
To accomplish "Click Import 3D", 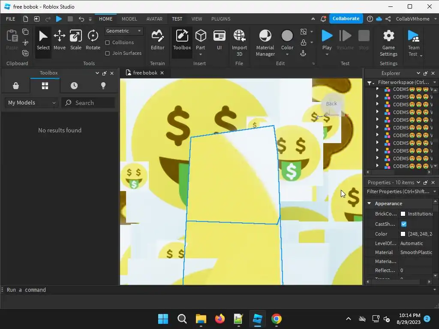I will pos(239,42).
